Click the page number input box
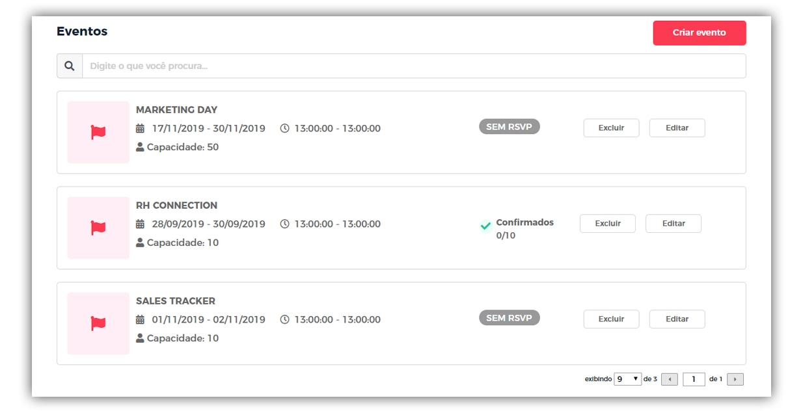The width and height of the screenshot is (803, 413). [694, 379]
